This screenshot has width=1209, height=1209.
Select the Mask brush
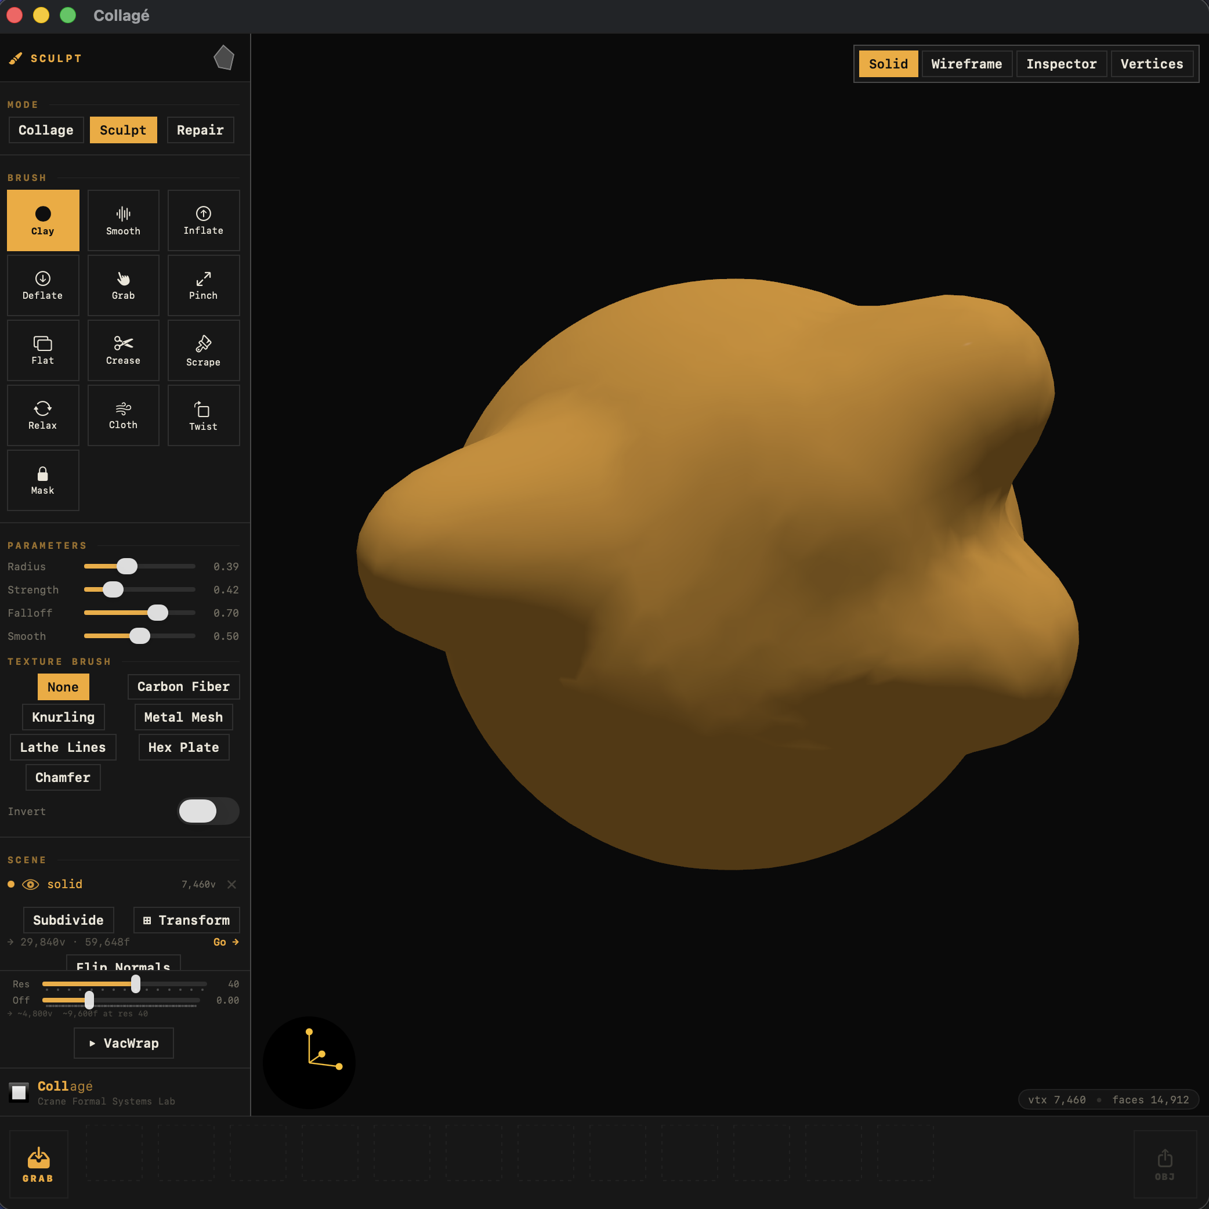(42, 480)
